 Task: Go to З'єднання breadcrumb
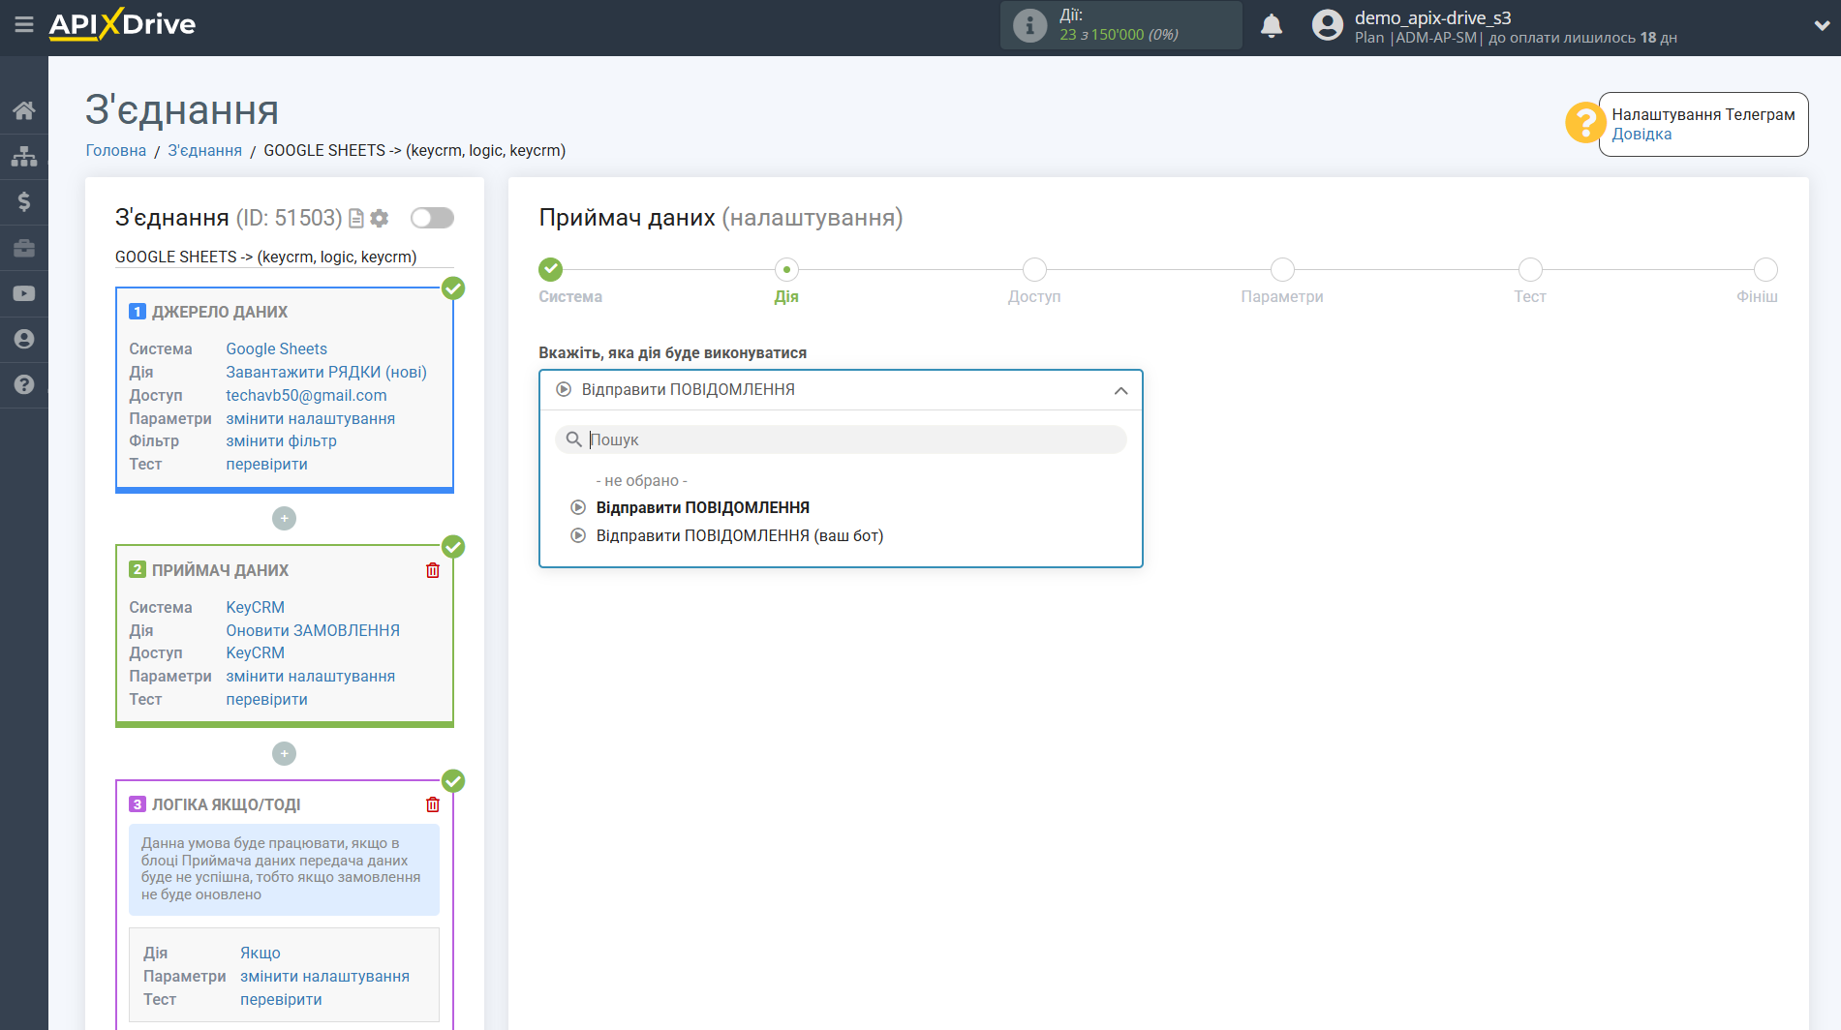pos(205,150)
